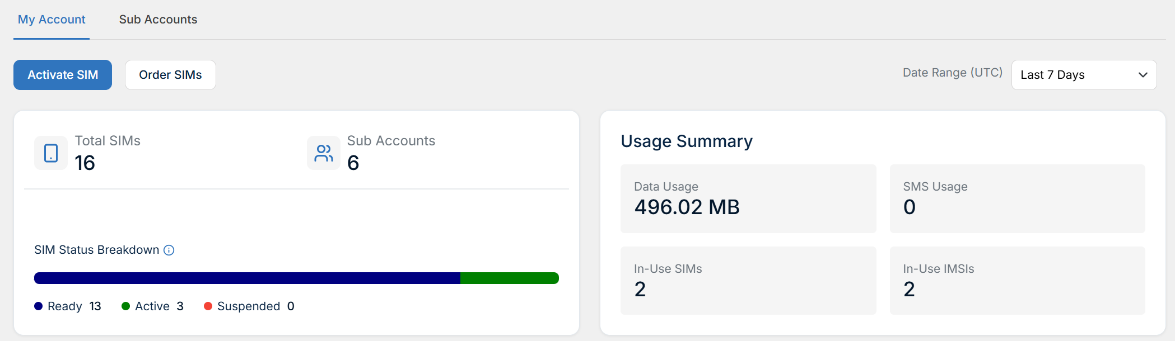
Task: Select the SMS Usage card
Action: pos(1017,198)
